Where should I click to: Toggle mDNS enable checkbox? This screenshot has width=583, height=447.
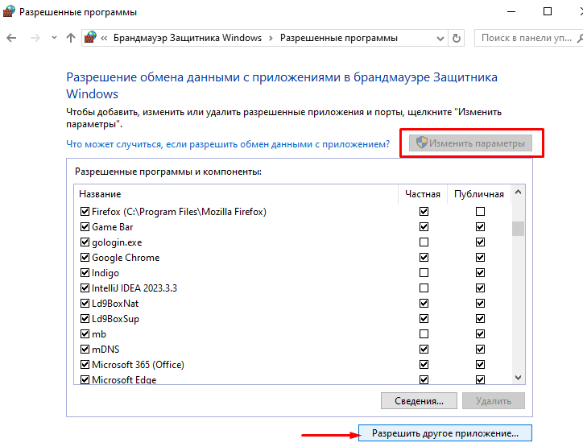pyautogui.click(x=85, y=350)
